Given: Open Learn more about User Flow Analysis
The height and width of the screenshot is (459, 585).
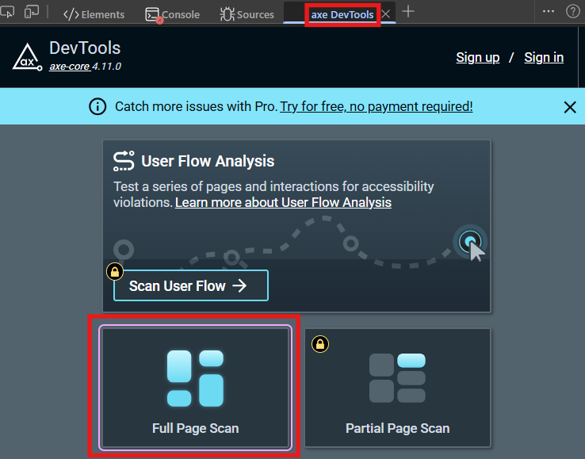Looking at the screenshot, I should point(283,202).
